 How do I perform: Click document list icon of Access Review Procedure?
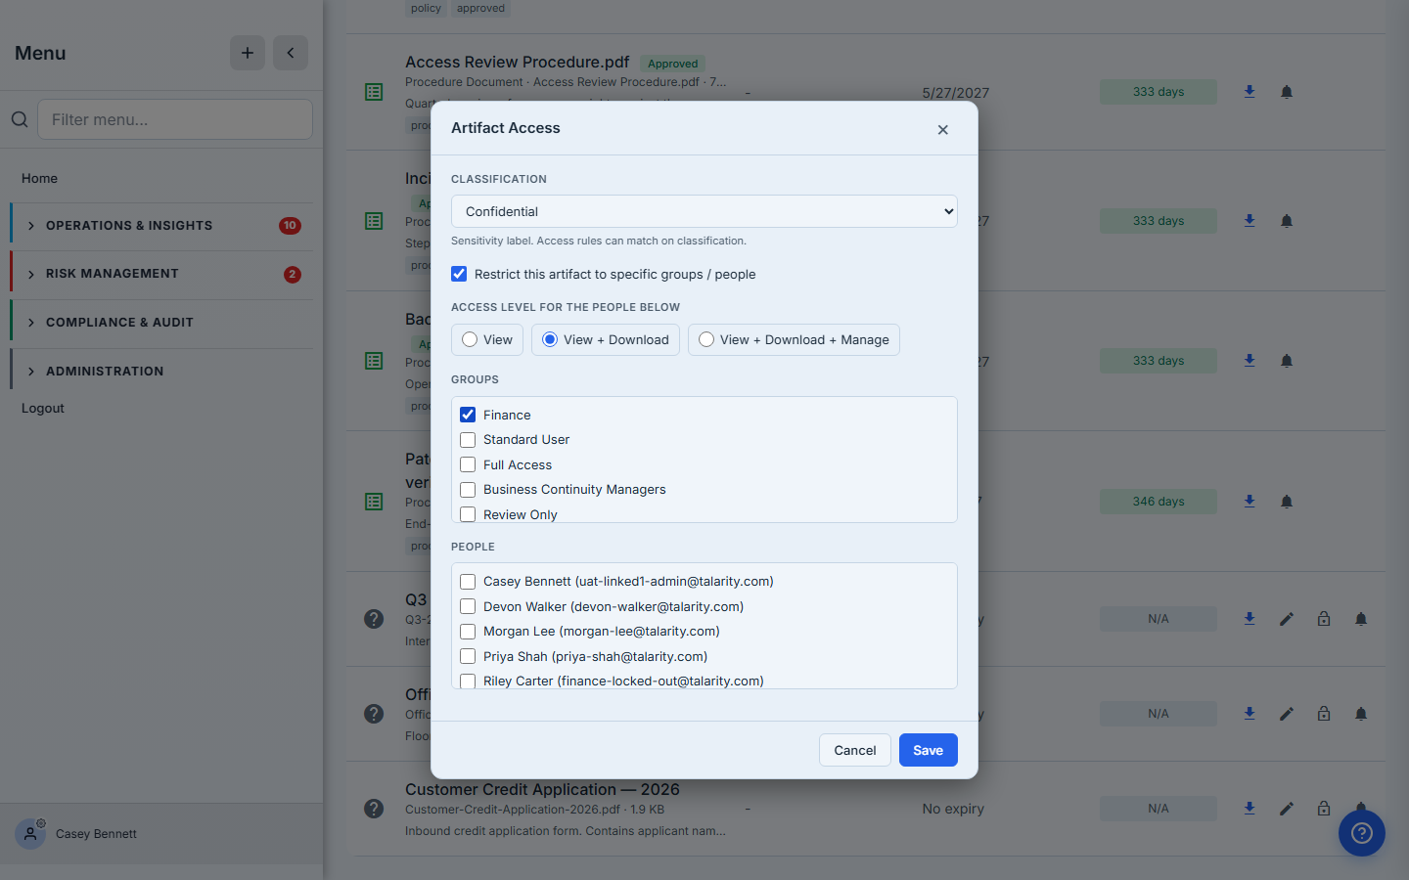point(374,92)
